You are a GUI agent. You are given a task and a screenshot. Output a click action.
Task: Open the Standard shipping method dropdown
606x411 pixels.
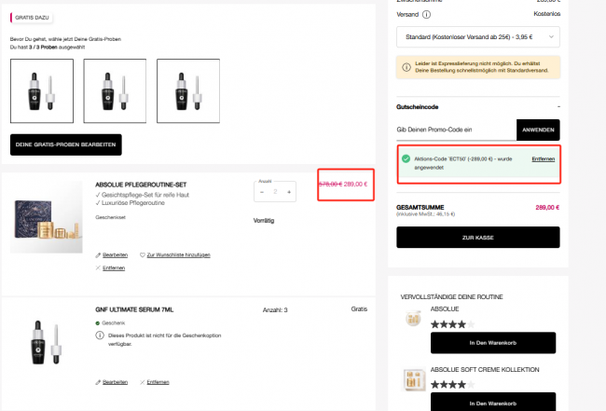478,37
